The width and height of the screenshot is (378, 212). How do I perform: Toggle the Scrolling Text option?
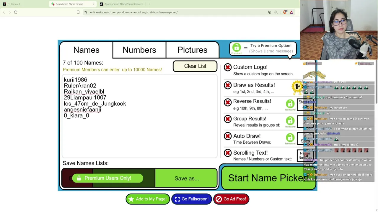[x=228, y=153]
